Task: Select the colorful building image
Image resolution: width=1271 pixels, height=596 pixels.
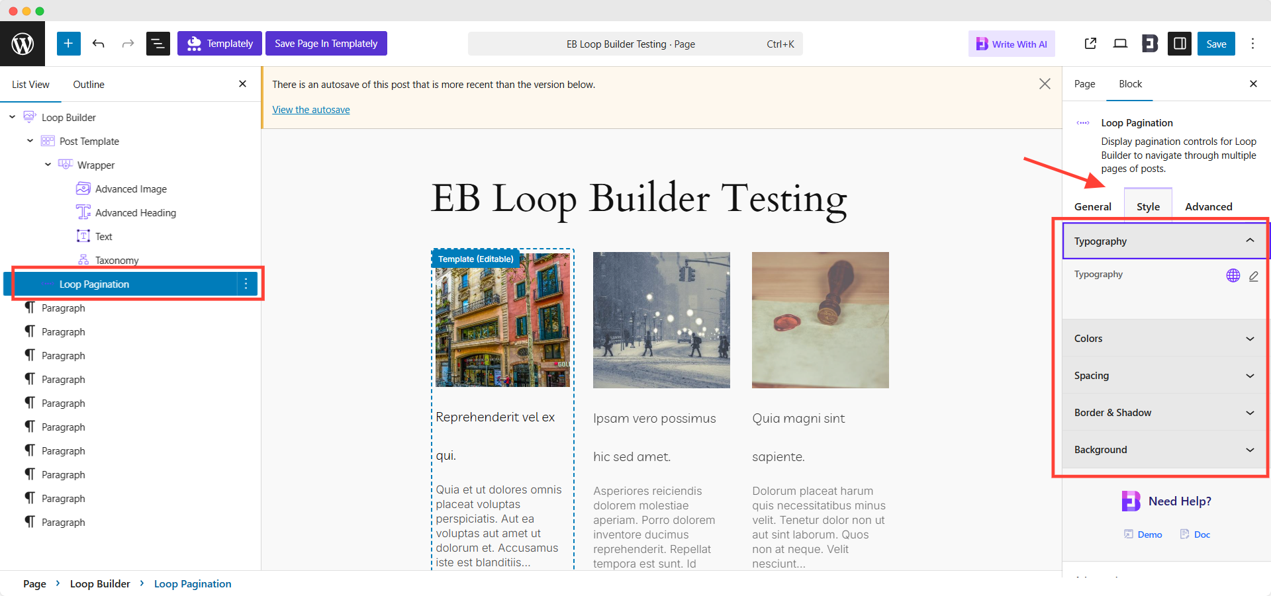Action: coord(502,319)
